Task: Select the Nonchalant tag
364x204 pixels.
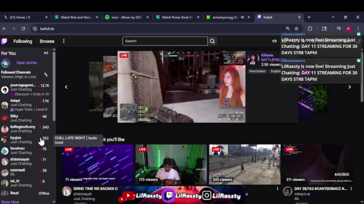Action: tap(257, 71)
